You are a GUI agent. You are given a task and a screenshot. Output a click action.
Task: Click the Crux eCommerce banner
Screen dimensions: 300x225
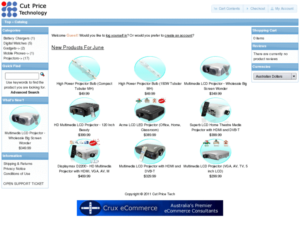(150, 208)
